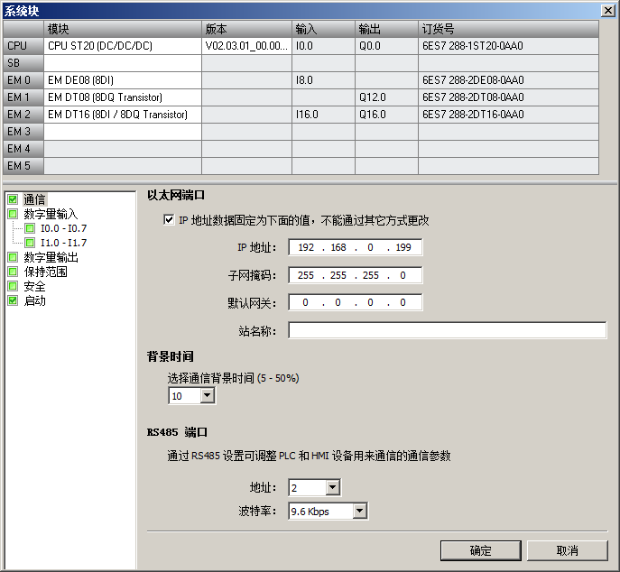620x572 pixels.
Task: Click the Q16.0 output address cell
Action: tap(386, 115)
